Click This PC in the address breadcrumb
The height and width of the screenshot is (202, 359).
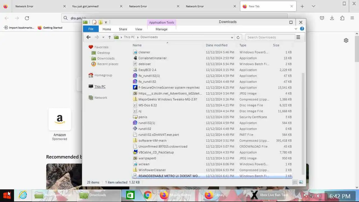click(129, 37)
